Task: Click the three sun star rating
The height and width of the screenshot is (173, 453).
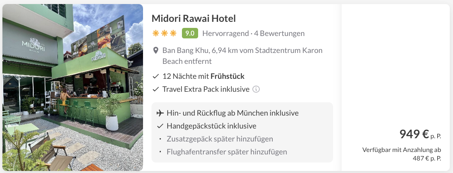Action: 165,33
